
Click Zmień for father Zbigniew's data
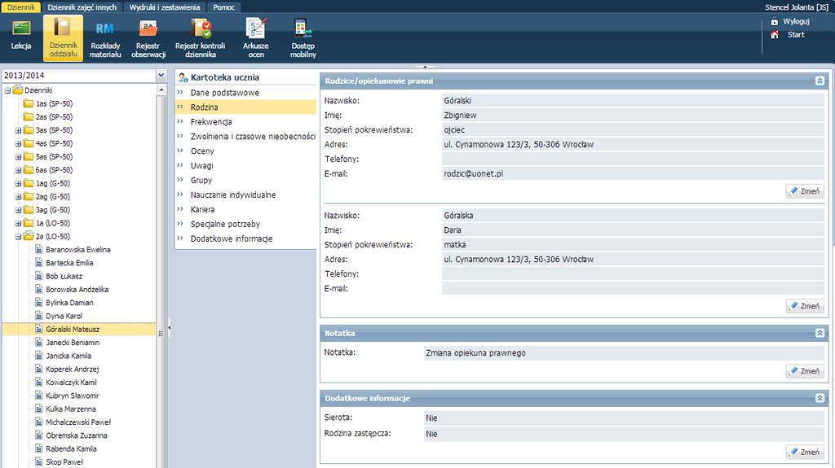(x=805, y=191)
